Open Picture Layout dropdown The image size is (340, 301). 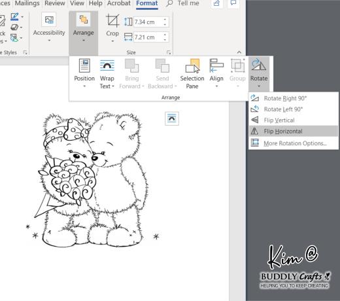tap(21, 38)
